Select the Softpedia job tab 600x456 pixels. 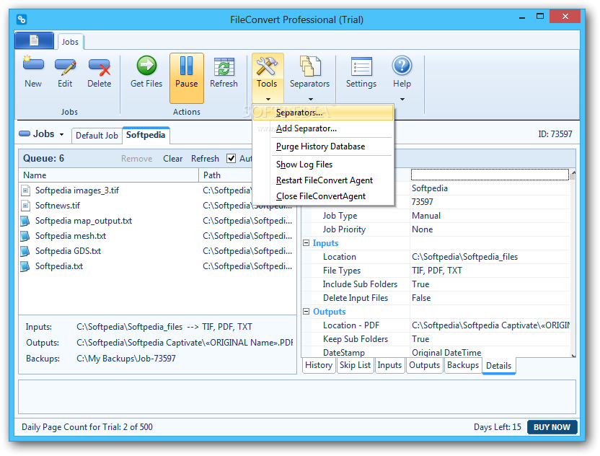146,135
